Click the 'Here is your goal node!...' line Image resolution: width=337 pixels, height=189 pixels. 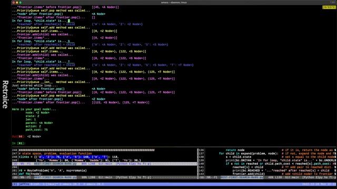(34, 109)
